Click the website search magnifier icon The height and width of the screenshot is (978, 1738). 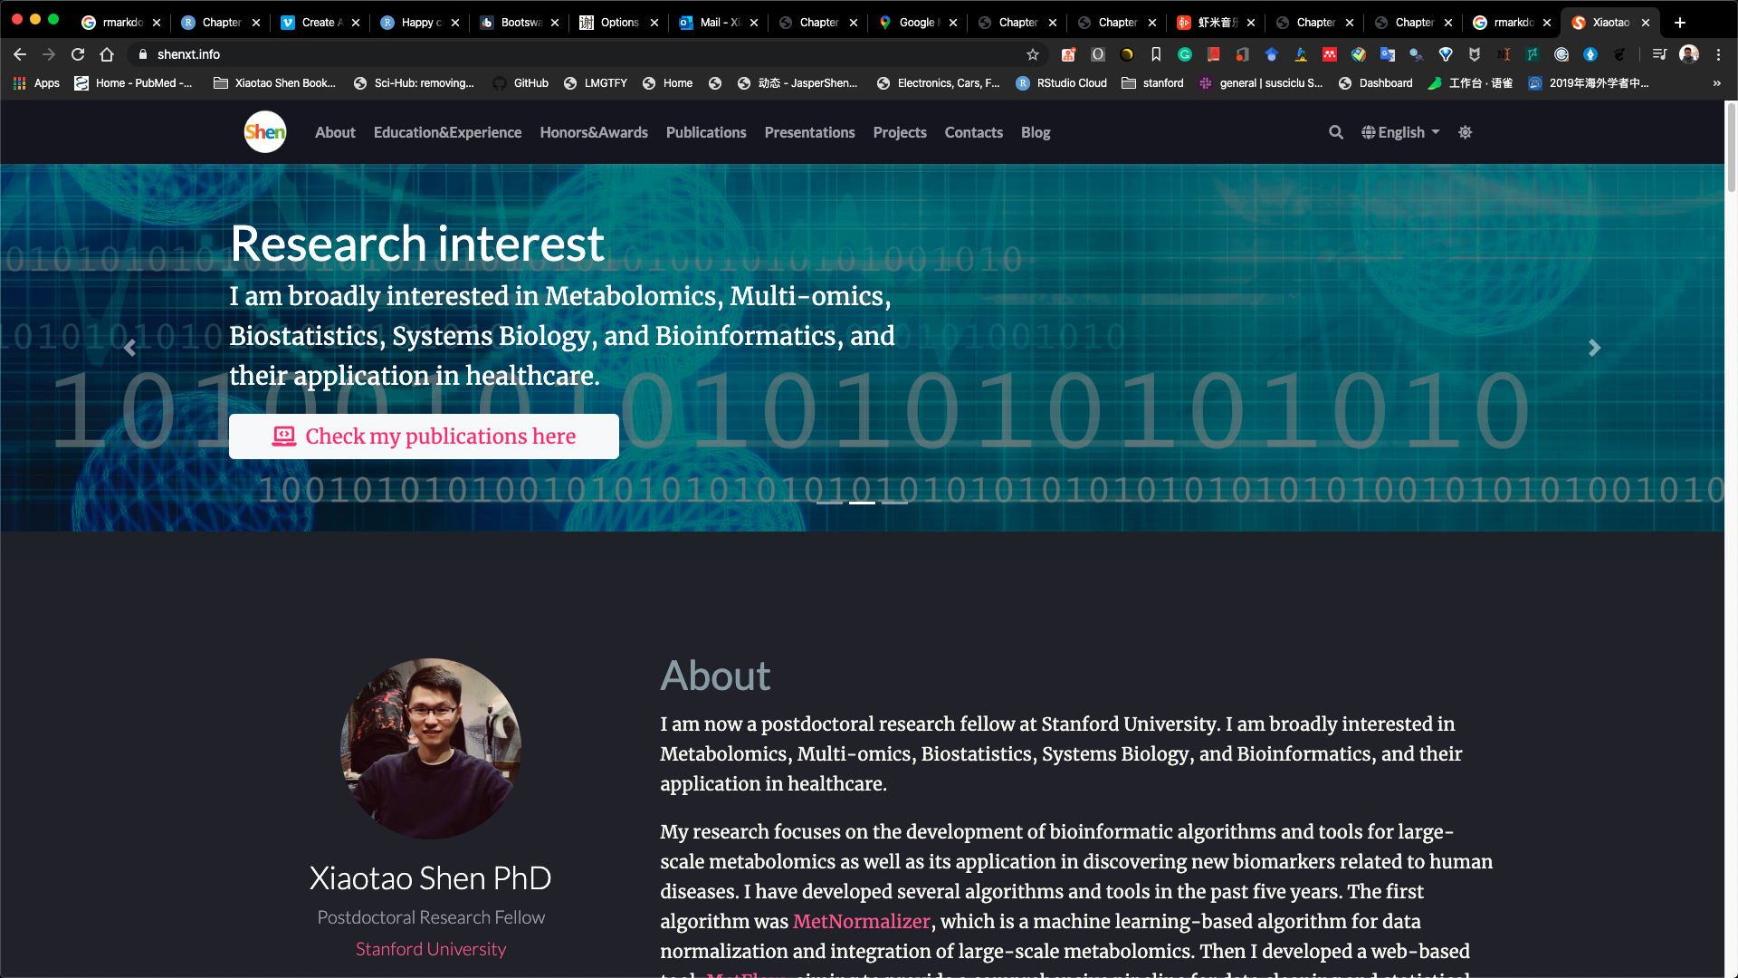pos(1335,132)
